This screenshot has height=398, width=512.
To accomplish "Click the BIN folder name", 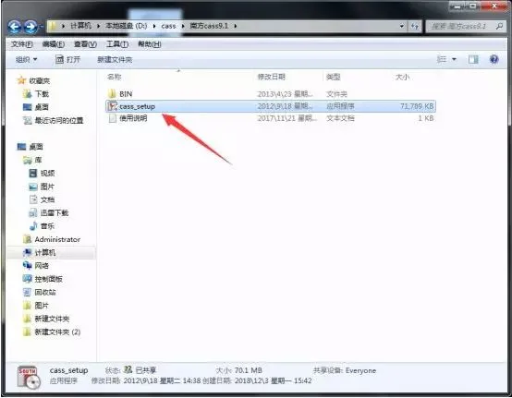I will point(126,94).
